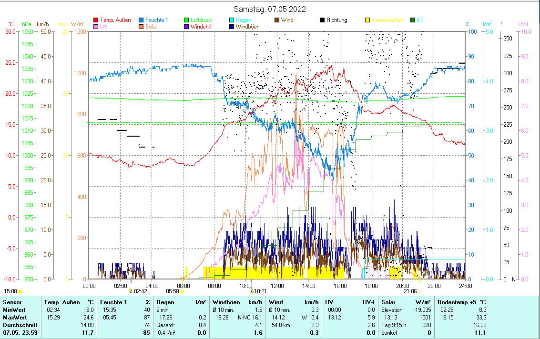Click the cyan Regen legend square
The image size is (540, 339).
click(x=231, y=20)
